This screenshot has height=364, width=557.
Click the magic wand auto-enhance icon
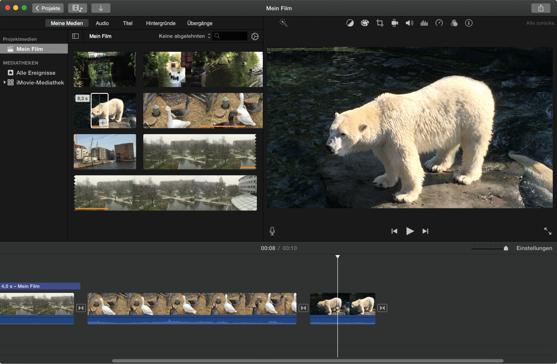(x=283, y=23)
